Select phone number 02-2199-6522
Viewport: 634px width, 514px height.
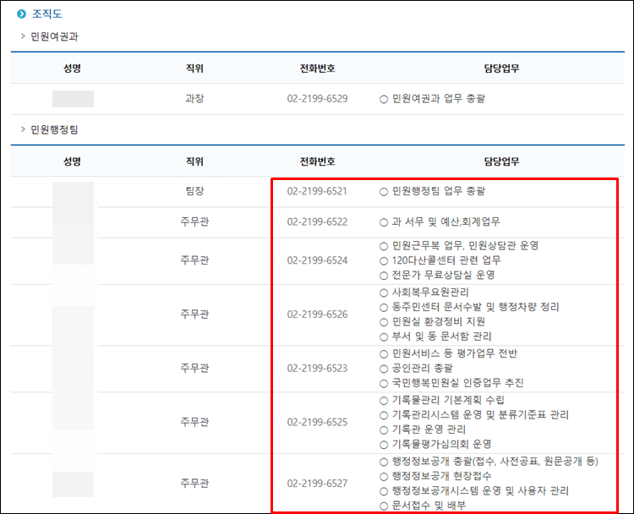(317, 222)
